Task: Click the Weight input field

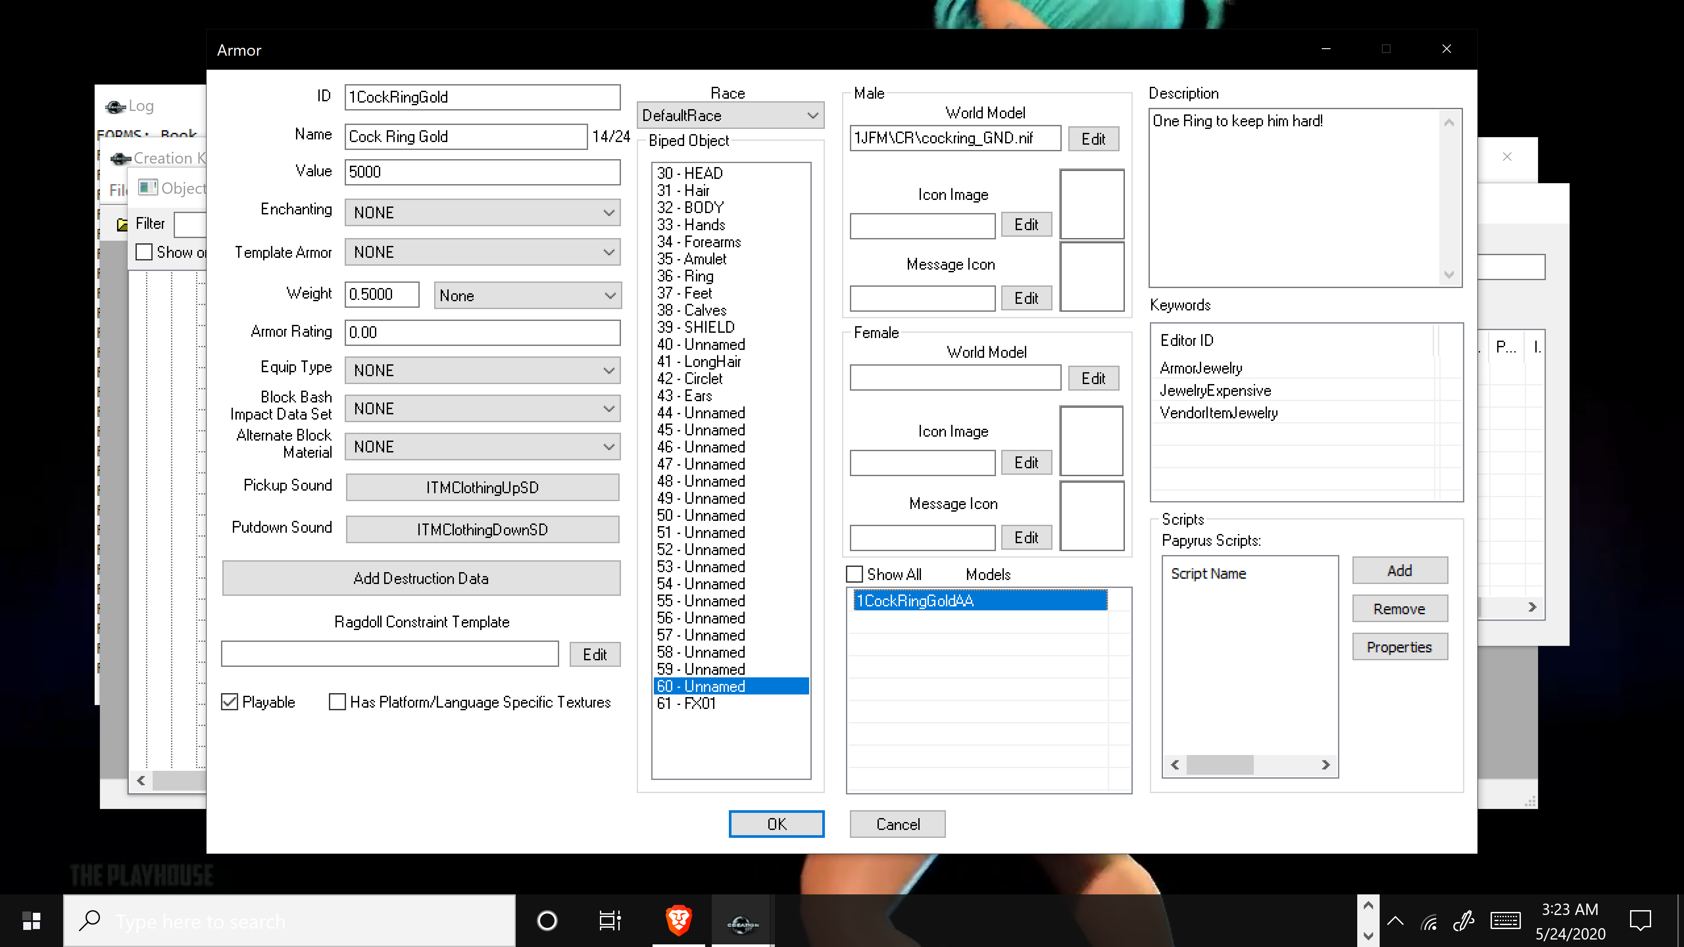Action: (x=382, y=294)
